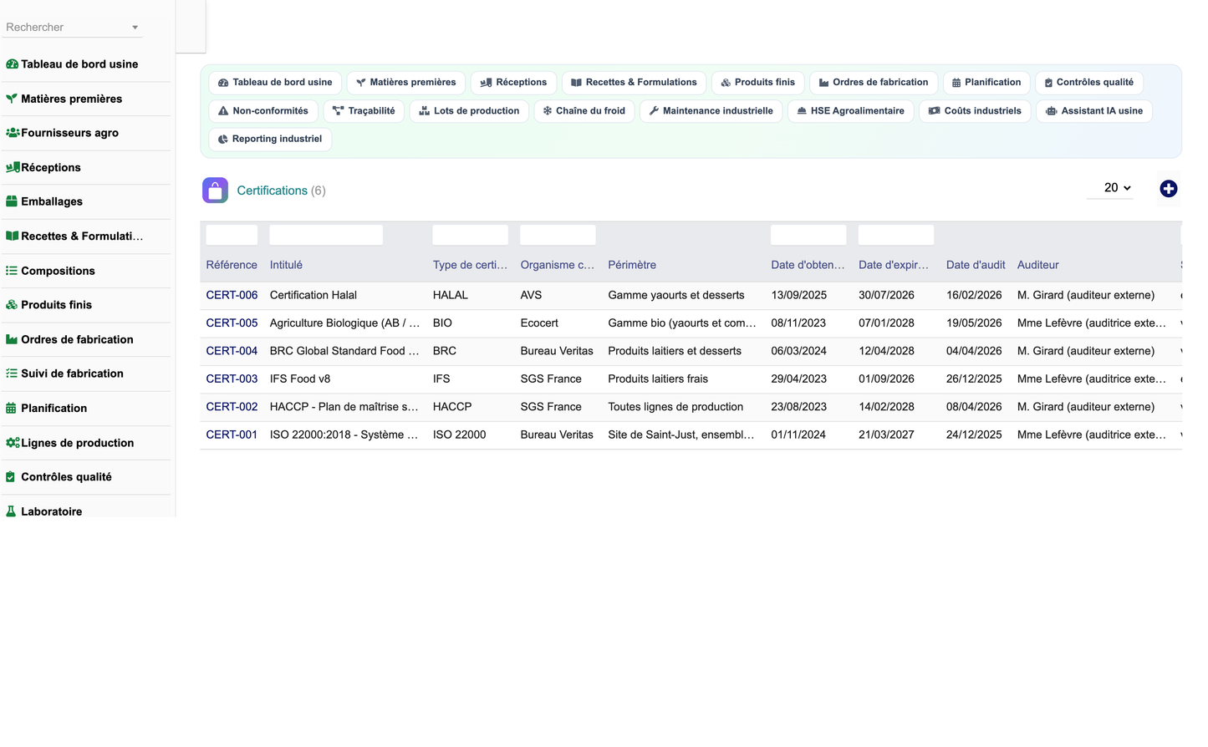
Task: Click the 'Produits laitiers frais' cell
Action: [658, 379]
